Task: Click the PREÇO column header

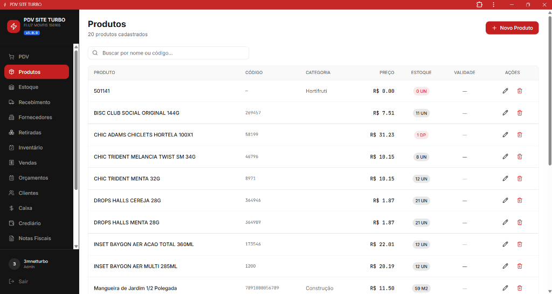Action: [x=387, y=72]
